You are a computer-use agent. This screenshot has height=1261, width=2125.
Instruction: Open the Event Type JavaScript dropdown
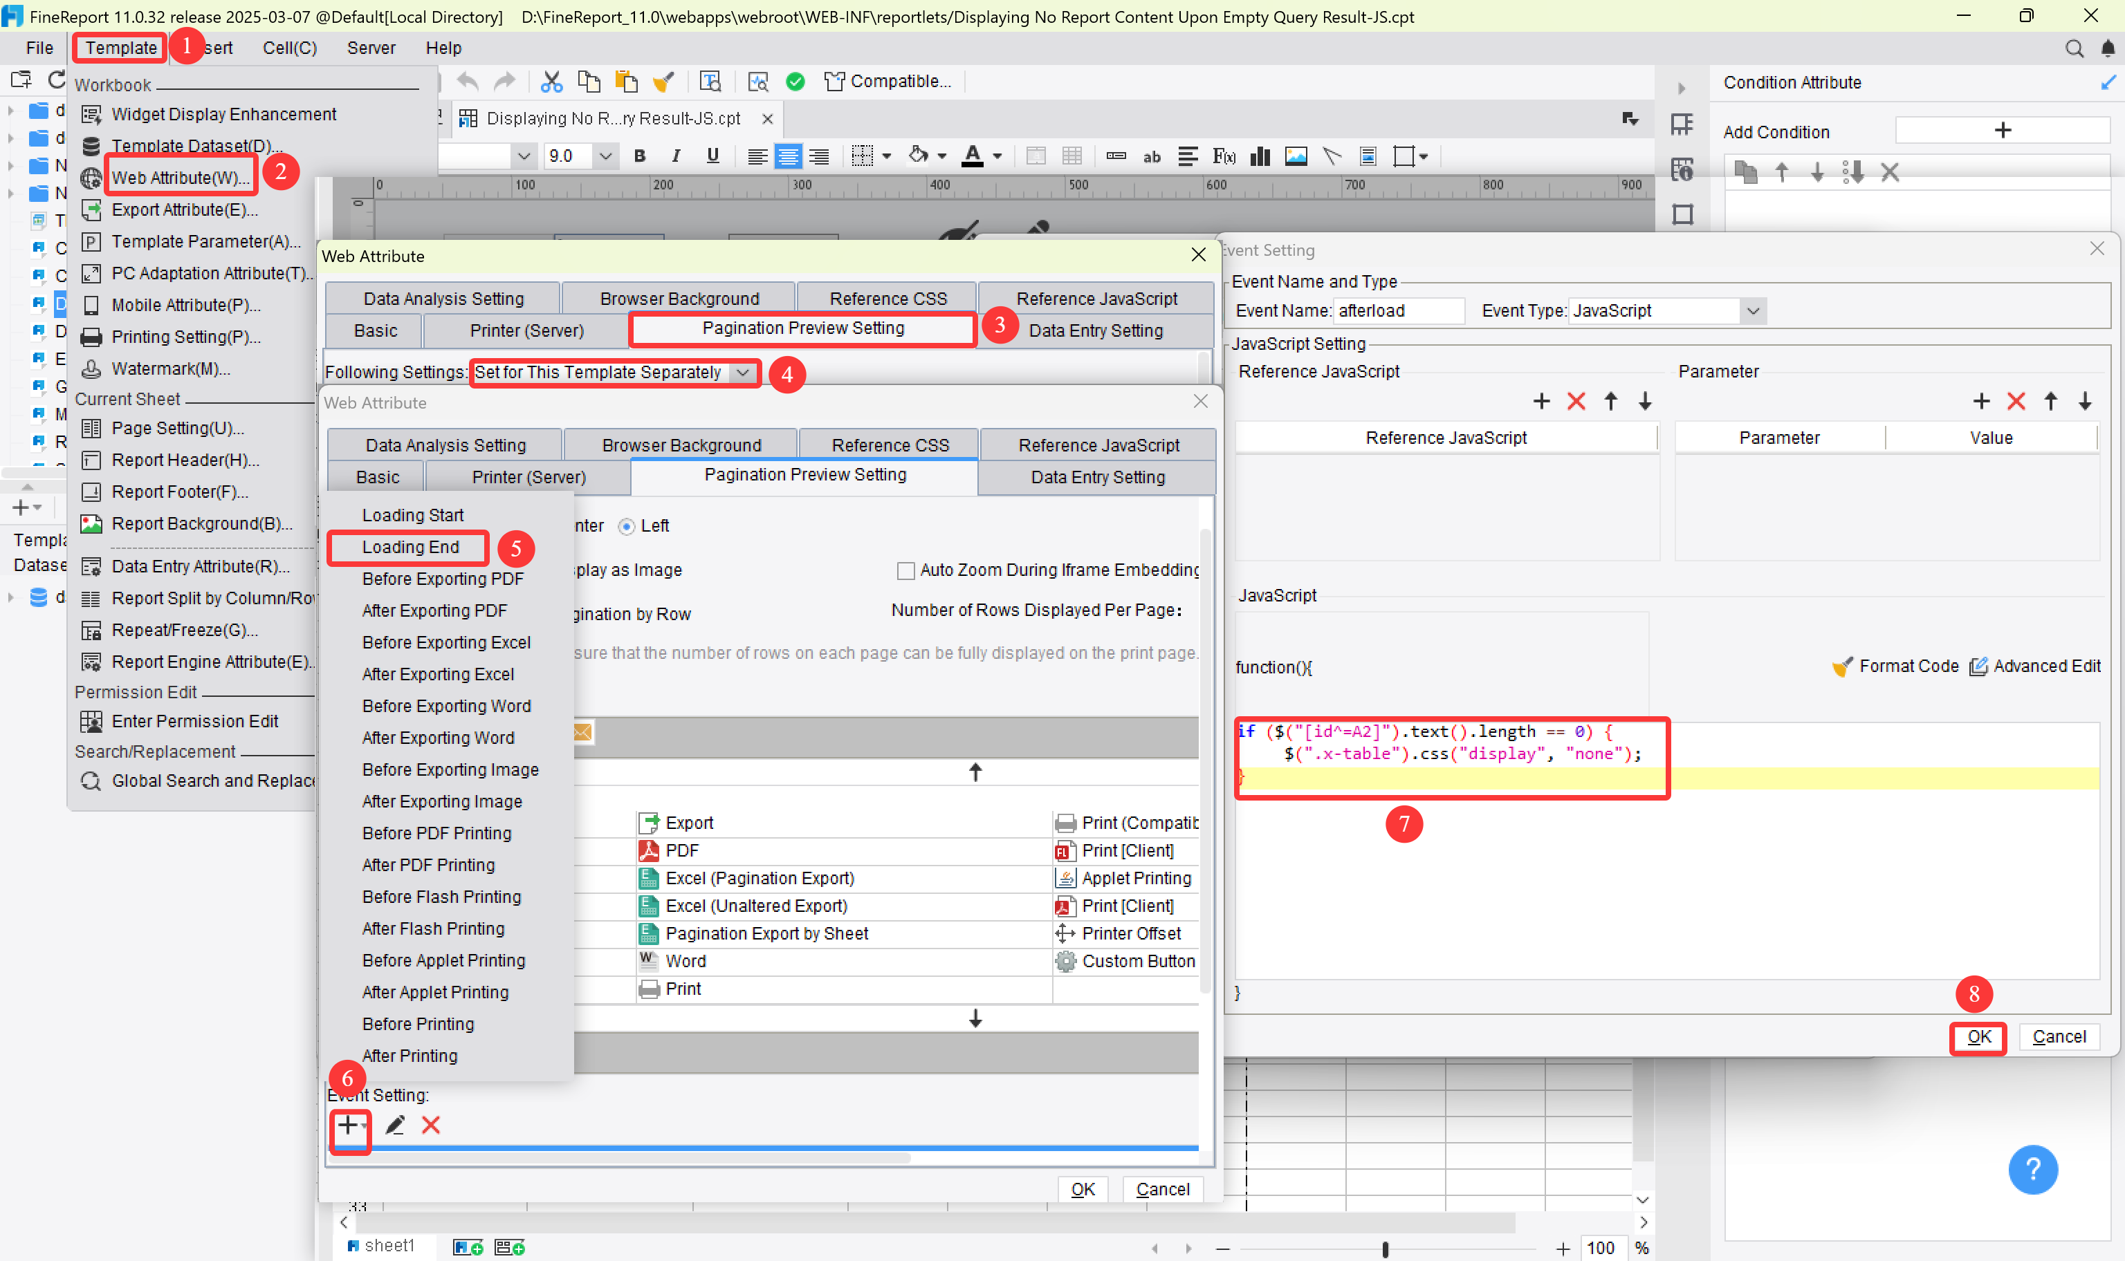pos(1753,311)
